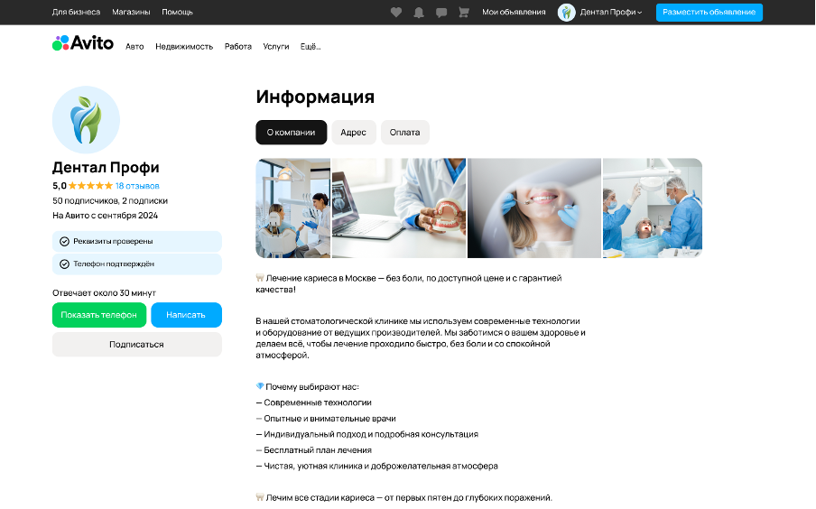Screen dimensions: 816x509
Task: Open messages chat bubble icon
Action: click(441, 13)
